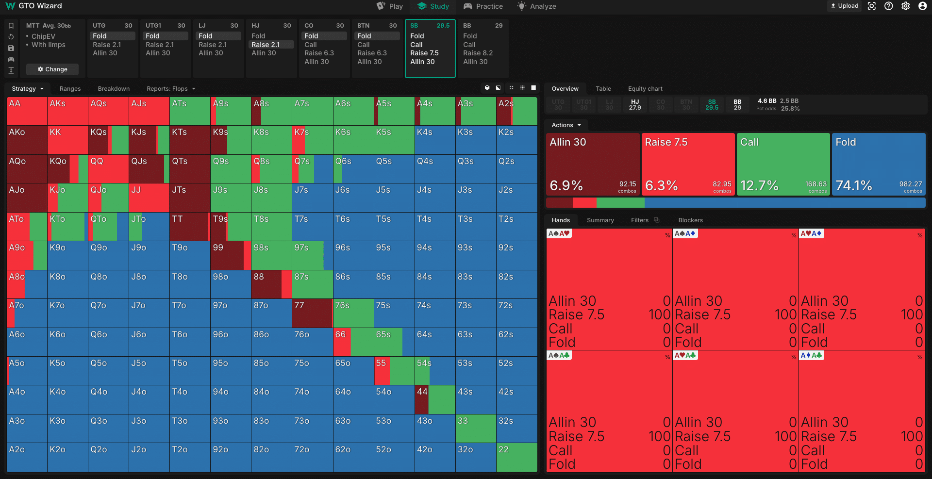932x479 pixels.
Task: Expand the Strategy dropdown
Action: [x=28, y=89]
